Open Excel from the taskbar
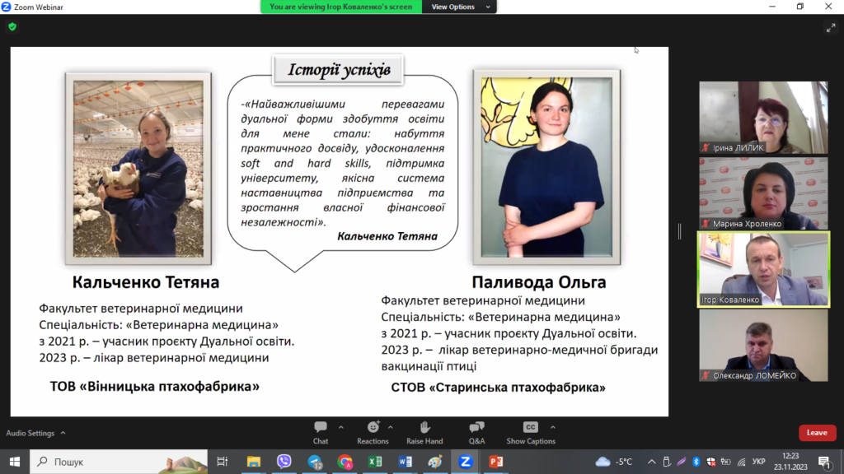 tap(375, 462)
